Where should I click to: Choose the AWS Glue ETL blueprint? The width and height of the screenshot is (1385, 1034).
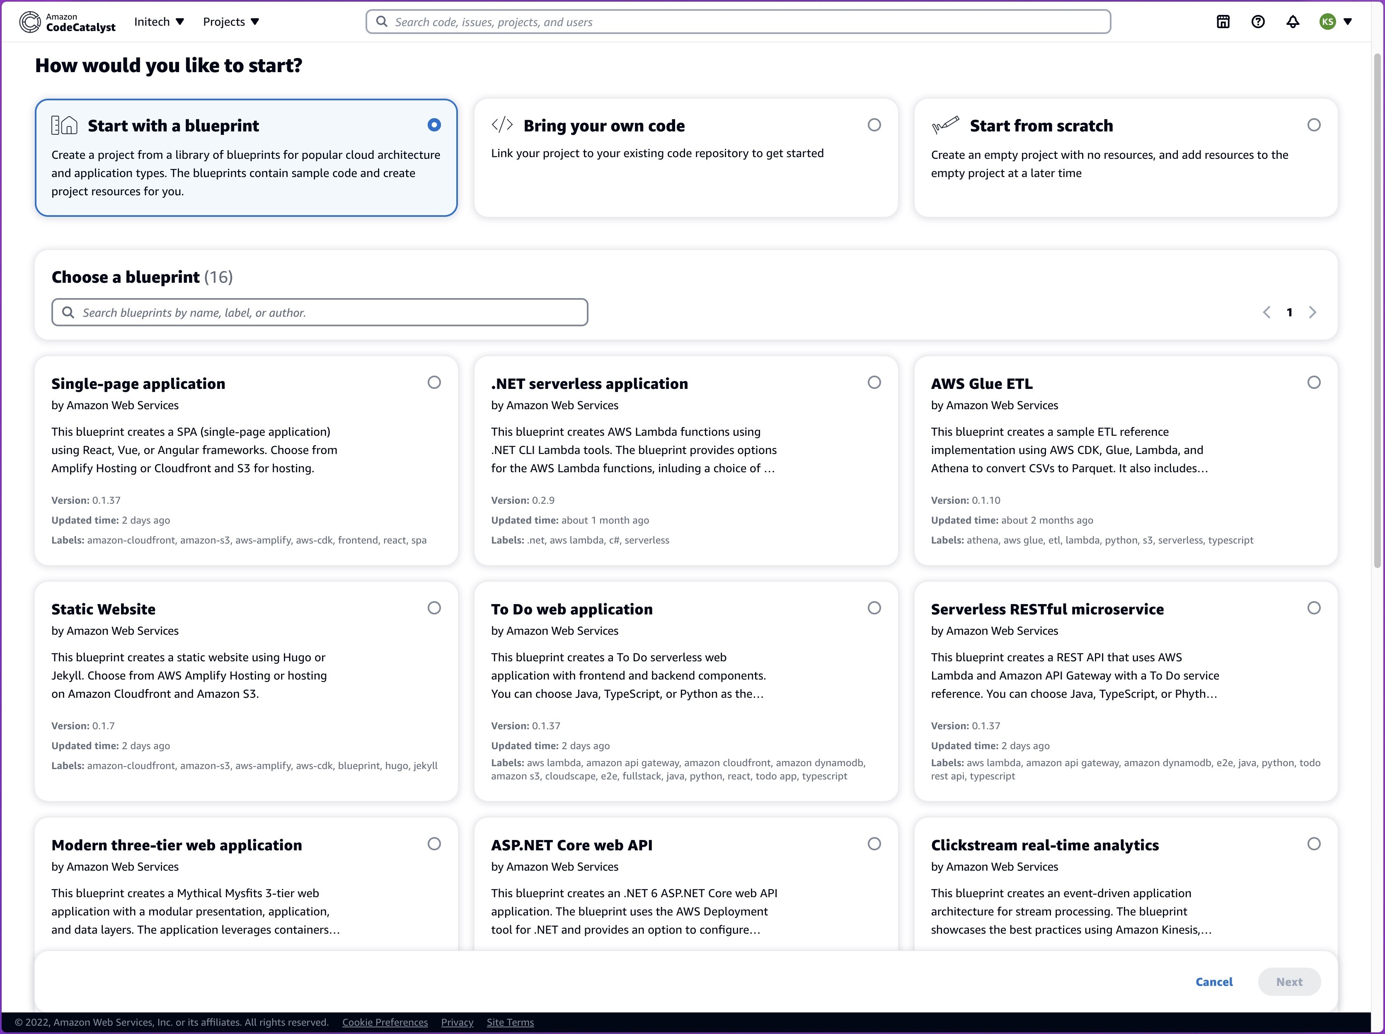tap(1314, 382)
